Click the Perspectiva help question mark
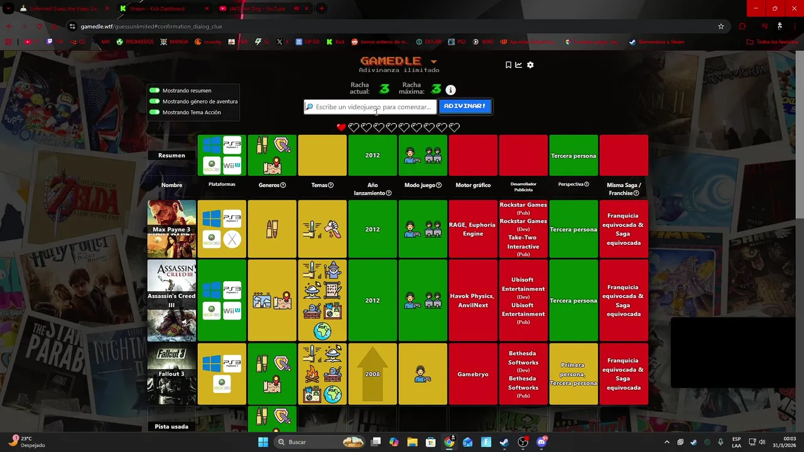 pyautogui.click(x=586, y=184)
